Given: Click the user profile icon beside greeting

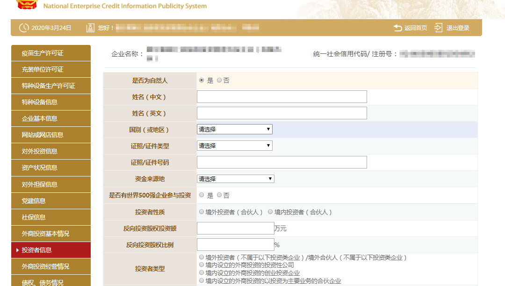Looking at the screenshot, I should [90, 28].
